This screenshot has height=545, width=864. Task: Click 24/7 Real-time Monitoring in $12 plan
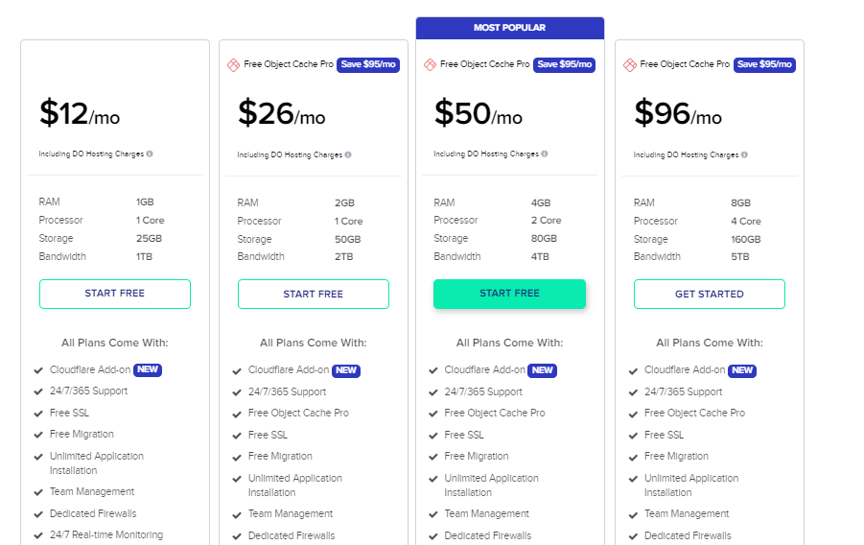pos(106,534)
